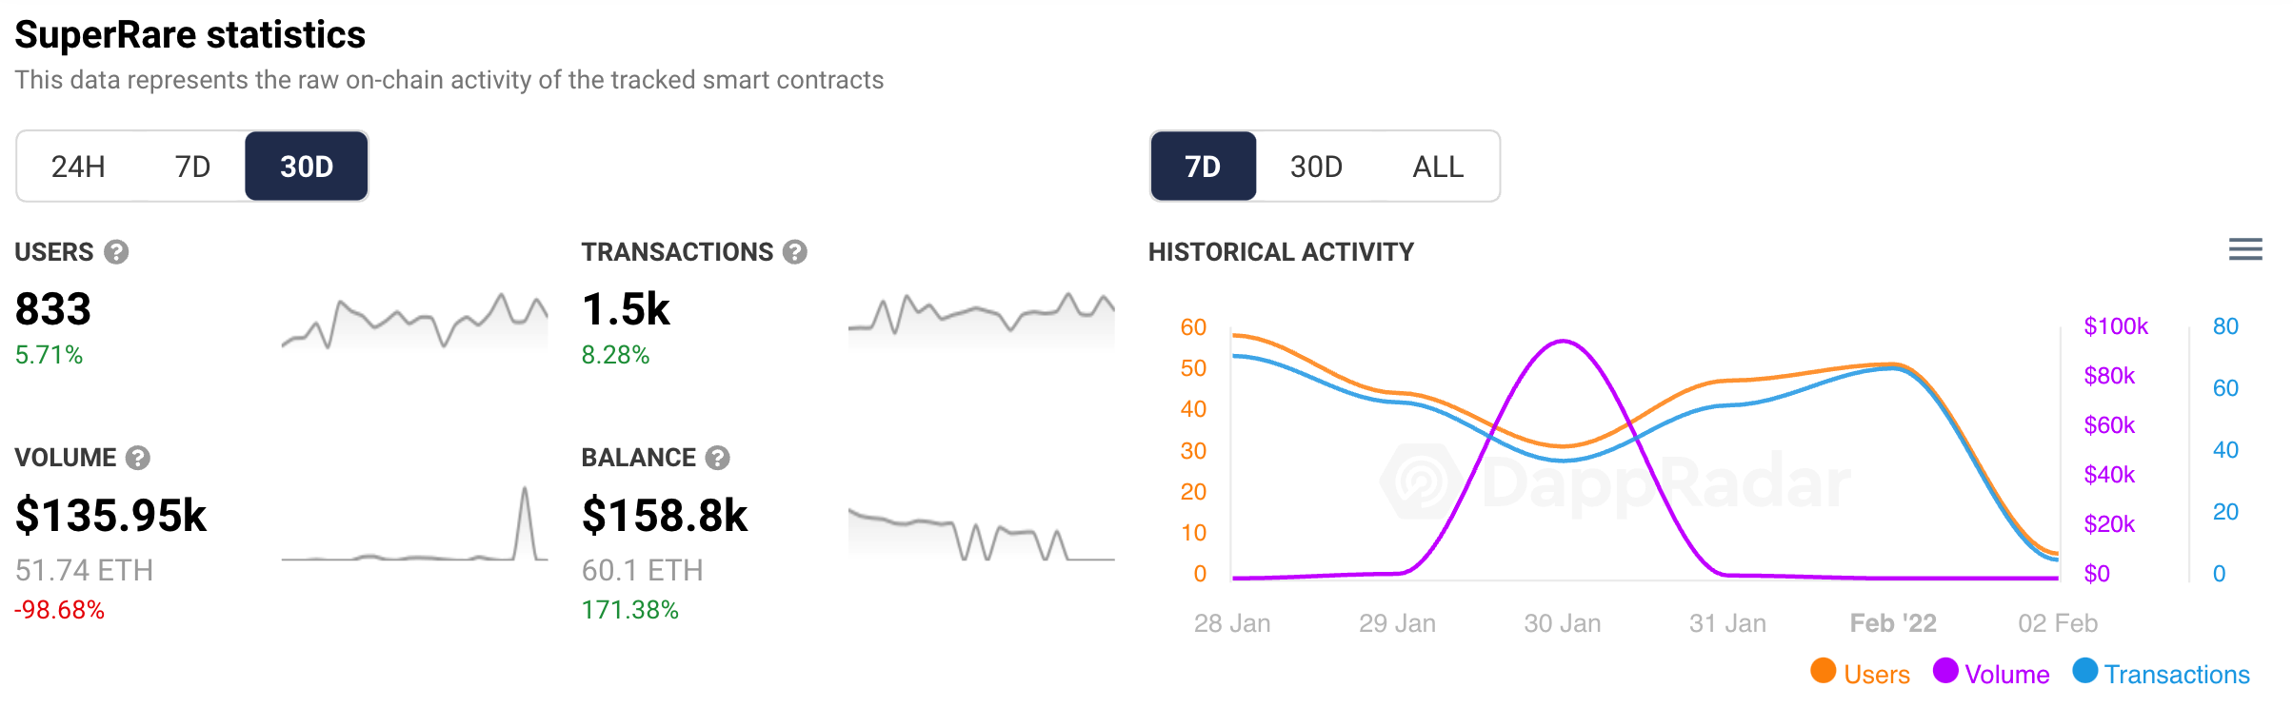Viewport: 2293px width, 727px height.
Task: Switch statistics period to 7D
Action: click(x=192, y=167)
